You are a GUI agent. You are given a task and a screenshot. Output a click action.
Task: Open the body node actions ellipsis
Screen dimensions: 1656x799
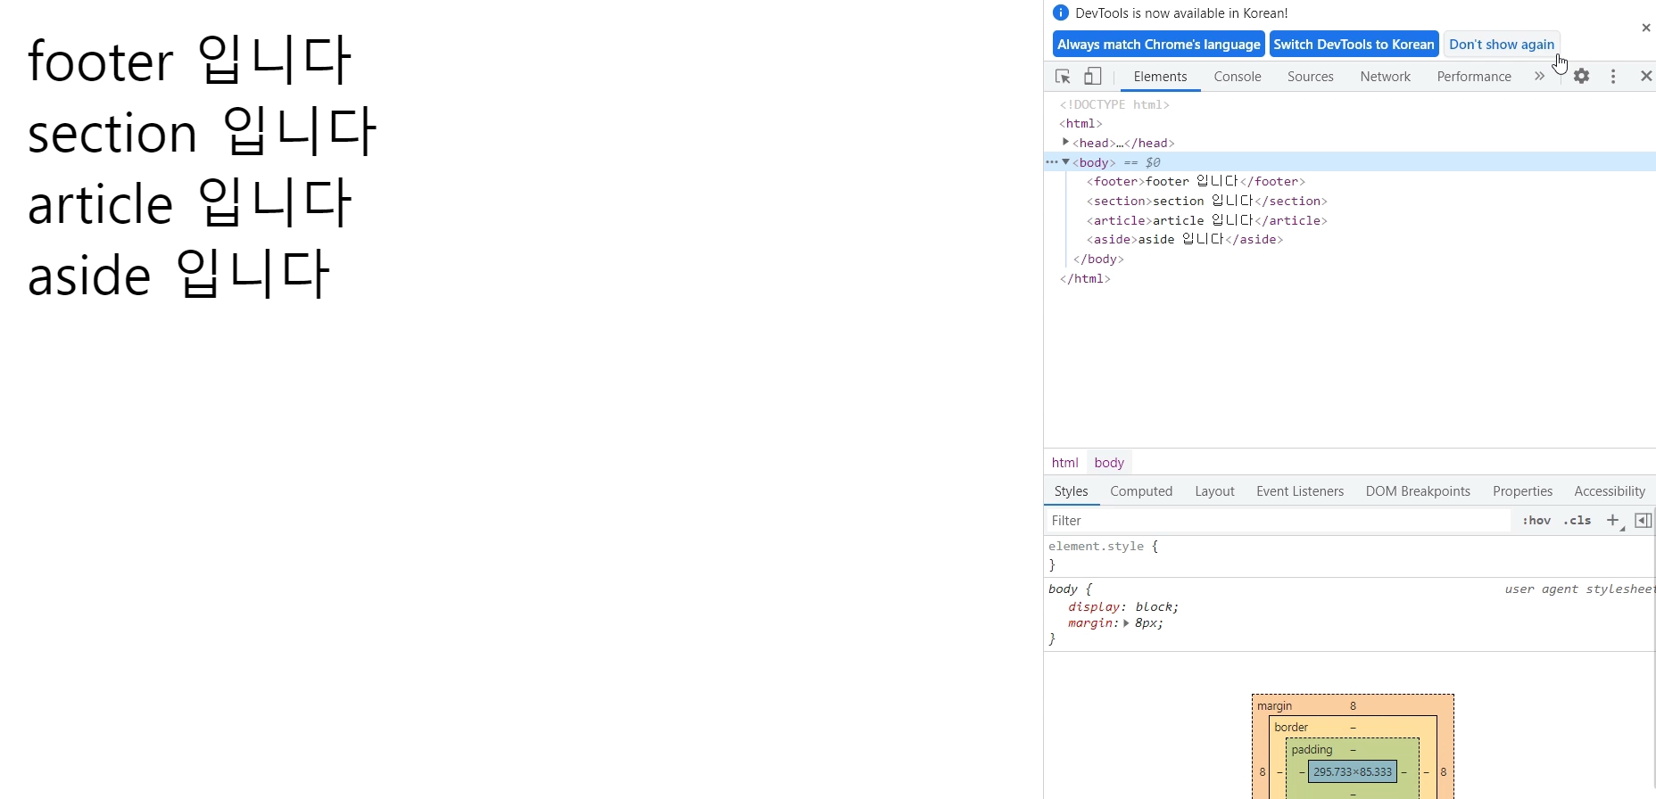click(1052, 162)
